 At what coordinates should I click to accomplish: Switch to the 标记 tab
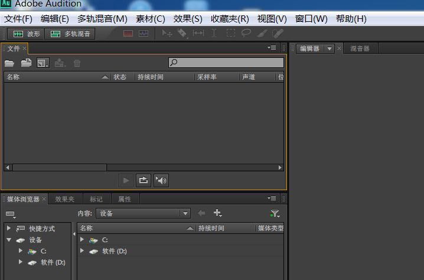click(x=96, y=200)
